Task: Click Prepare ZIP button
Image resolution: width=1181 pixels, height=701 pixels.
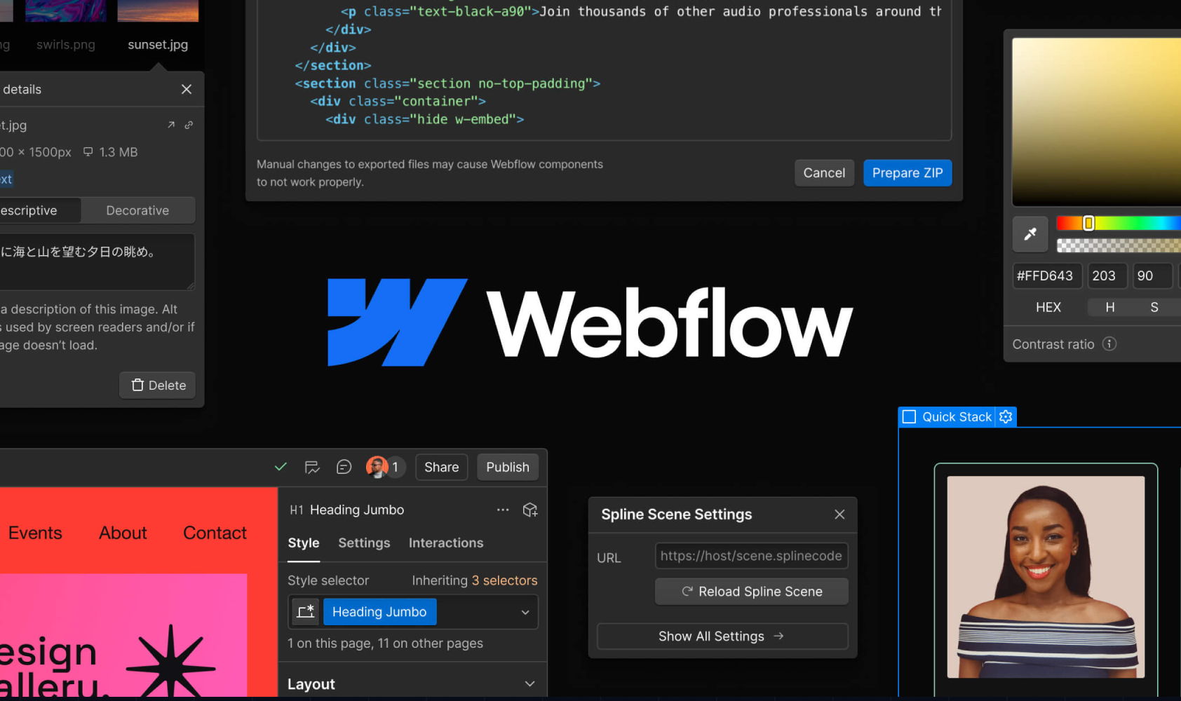Action: coord(907,173)
